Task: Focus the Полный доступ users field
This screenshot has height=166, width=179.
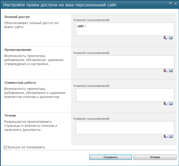Action: click(125, 29)
